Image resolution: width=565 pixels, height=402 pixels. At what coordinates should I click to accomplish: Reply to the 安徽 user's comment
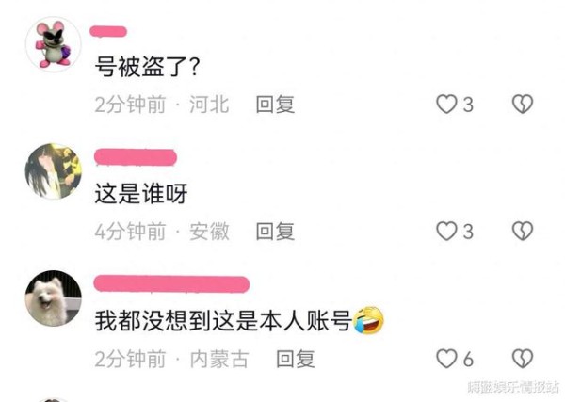[x=275, y=231]
